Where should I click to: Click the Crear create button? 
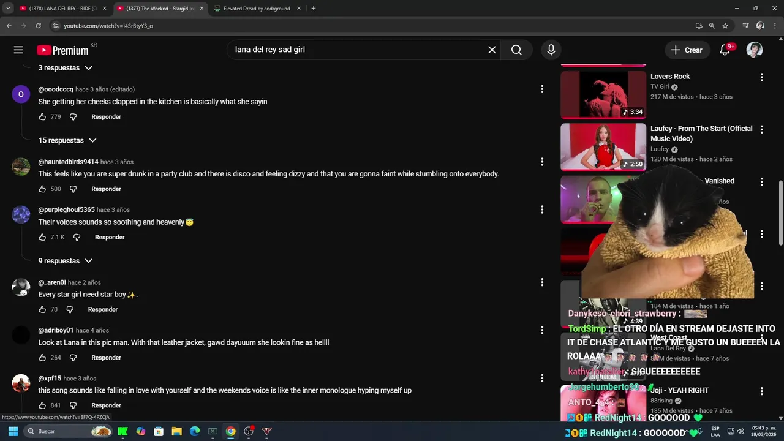point(687,50)
